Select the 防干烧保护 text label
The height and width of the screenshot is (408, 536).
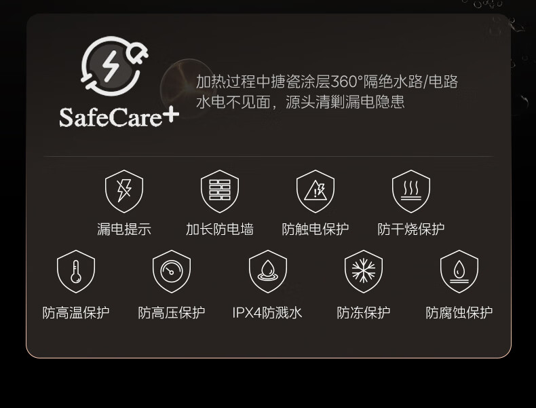(x=411, y=229)
